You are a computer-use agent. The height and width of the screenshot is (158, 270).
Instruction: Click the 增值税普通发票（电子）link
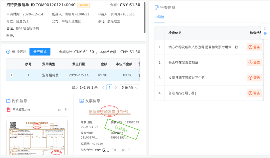point(110,112)
